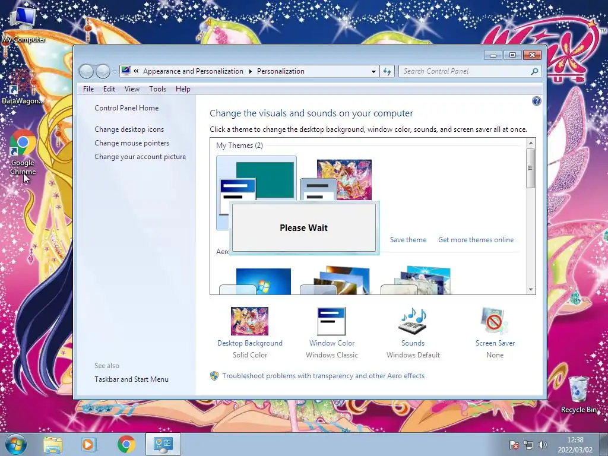The height and width of the screenshot is (456, 608).
Task: Open the Window Color icon
Action: (x=331, y=321)
